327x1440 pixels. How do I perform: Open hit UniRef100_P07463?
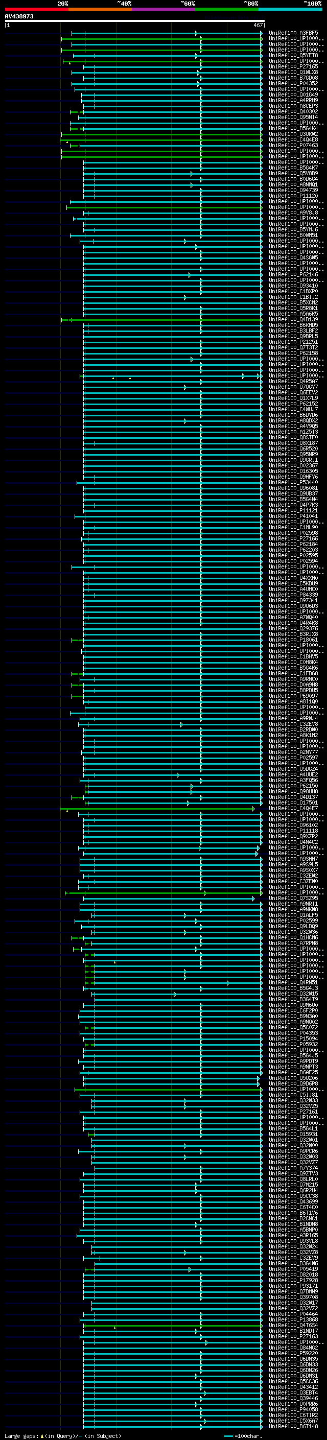coord(293,146)
